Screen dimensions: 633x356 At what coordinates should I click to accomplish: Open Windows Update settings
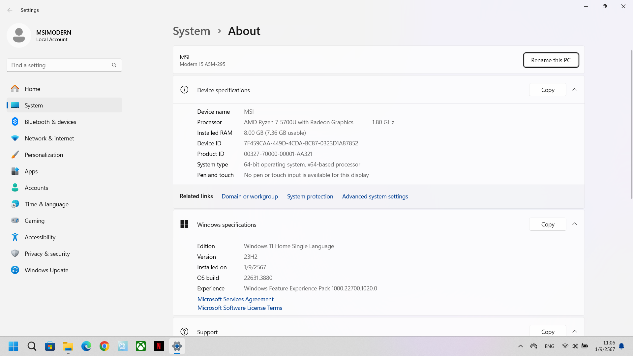click(64, 270)
